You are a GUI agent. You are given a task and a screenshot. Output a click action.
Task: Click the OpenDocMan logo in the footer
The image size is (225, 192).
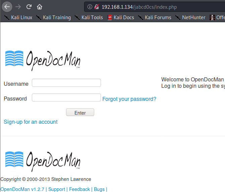43,161
